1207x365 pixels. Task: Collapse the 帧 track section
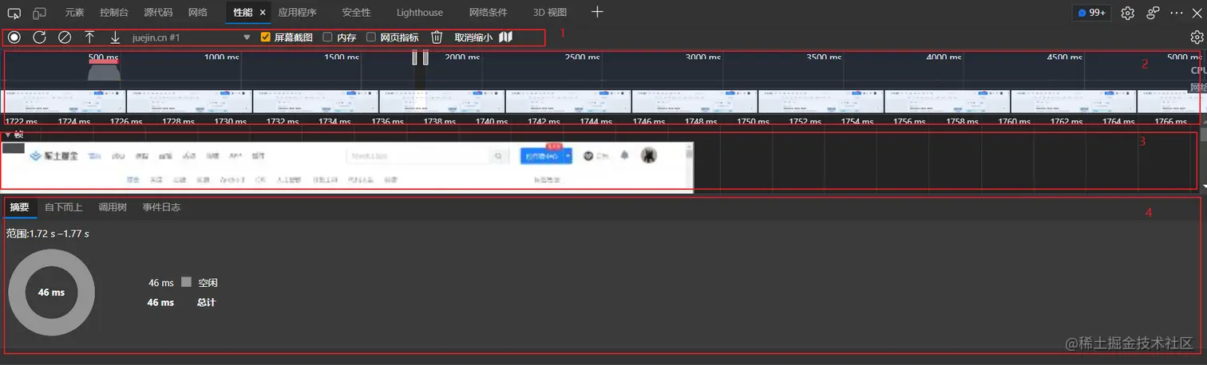[8, 135]
